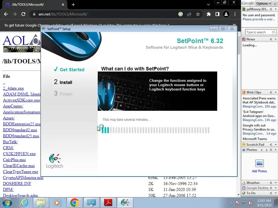Click Action Center flag tray icon

(238, 203)
